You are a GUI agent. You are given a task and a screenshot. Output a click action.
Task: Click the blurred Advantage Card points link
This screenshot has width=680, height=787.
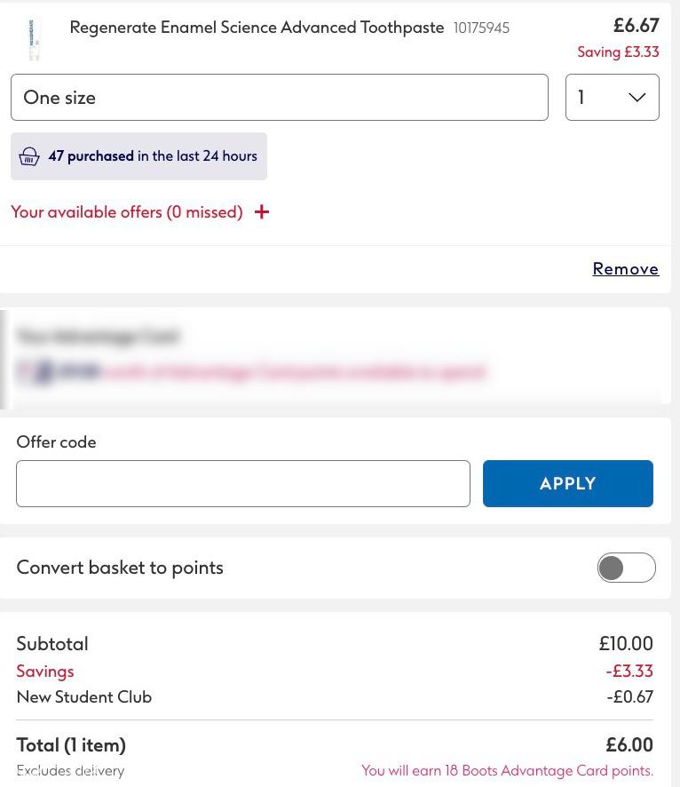coord(294,372)
